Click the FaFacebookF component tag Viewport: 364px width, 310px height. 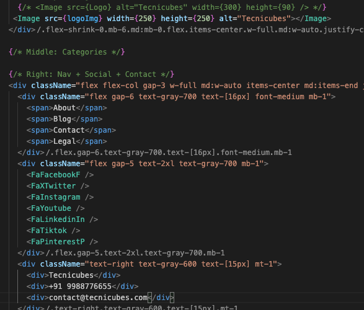60,175
